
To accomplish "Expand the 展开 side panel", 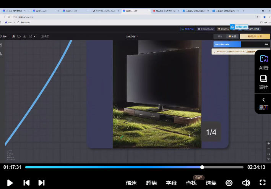I will (264, 103).
